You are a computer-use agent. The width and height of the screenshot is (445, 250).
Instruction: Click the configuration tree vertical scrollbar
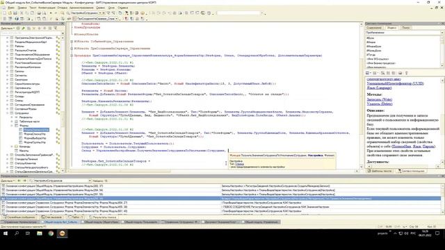coord(63,103)
